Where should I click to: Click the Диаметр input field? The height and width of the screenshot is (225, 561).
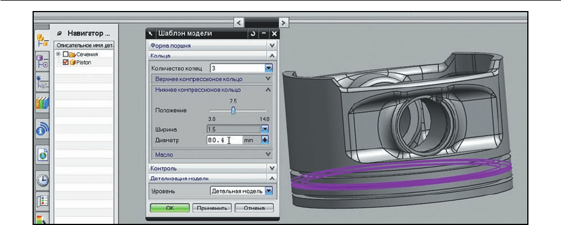224,140
